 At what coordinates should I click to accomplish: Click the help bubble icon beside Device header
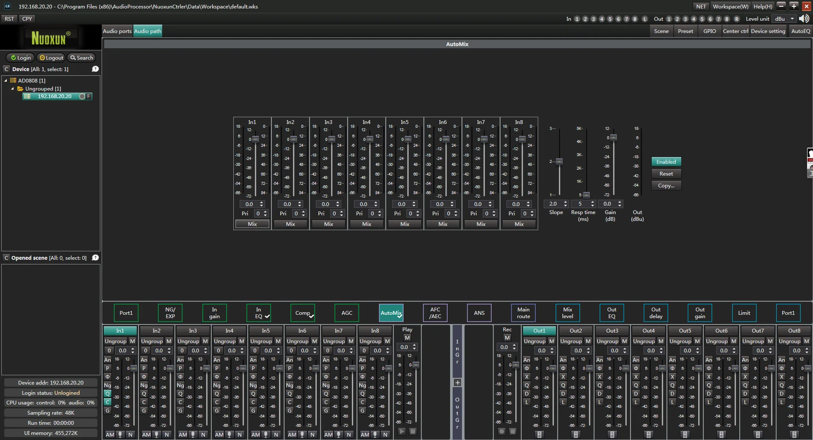click(95, 69)
